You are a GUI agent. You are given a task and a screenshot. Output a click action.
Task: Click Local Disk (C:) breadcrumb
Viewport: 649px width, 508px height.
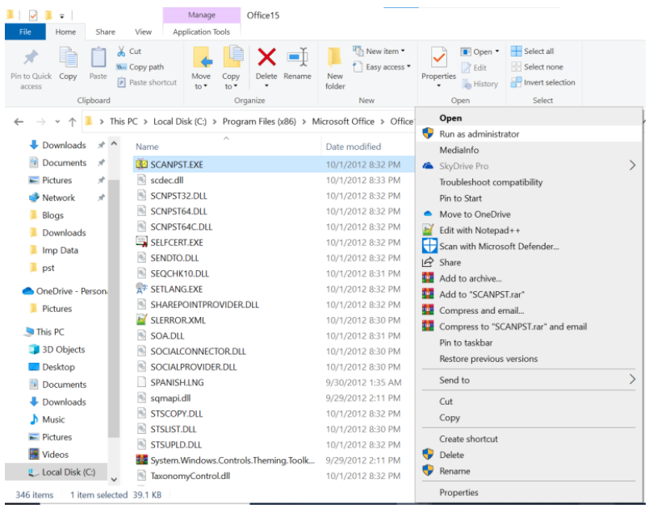(180, 122)
